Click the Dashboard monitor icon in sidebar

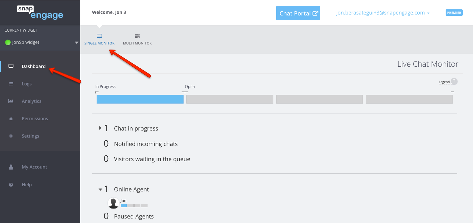(11, 66)
